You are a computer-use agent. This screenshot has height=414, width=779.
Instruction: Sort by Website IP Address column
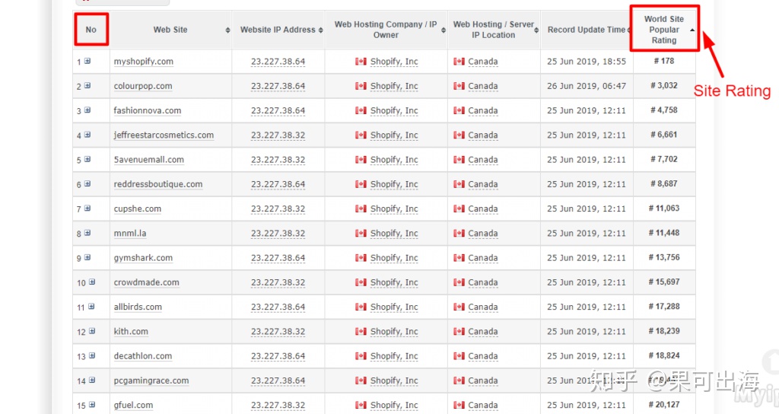(x=321, y=30)
